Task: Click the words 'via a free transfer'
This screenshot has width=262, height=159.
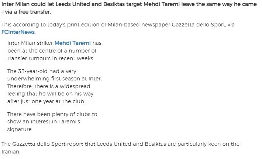Action: click(28, 12)
